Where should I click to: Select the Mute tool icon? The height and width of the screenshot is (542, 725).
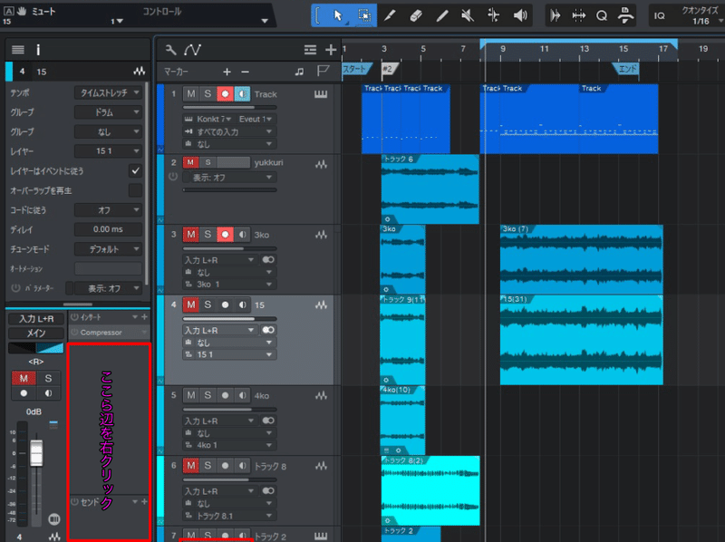[468, 15]
